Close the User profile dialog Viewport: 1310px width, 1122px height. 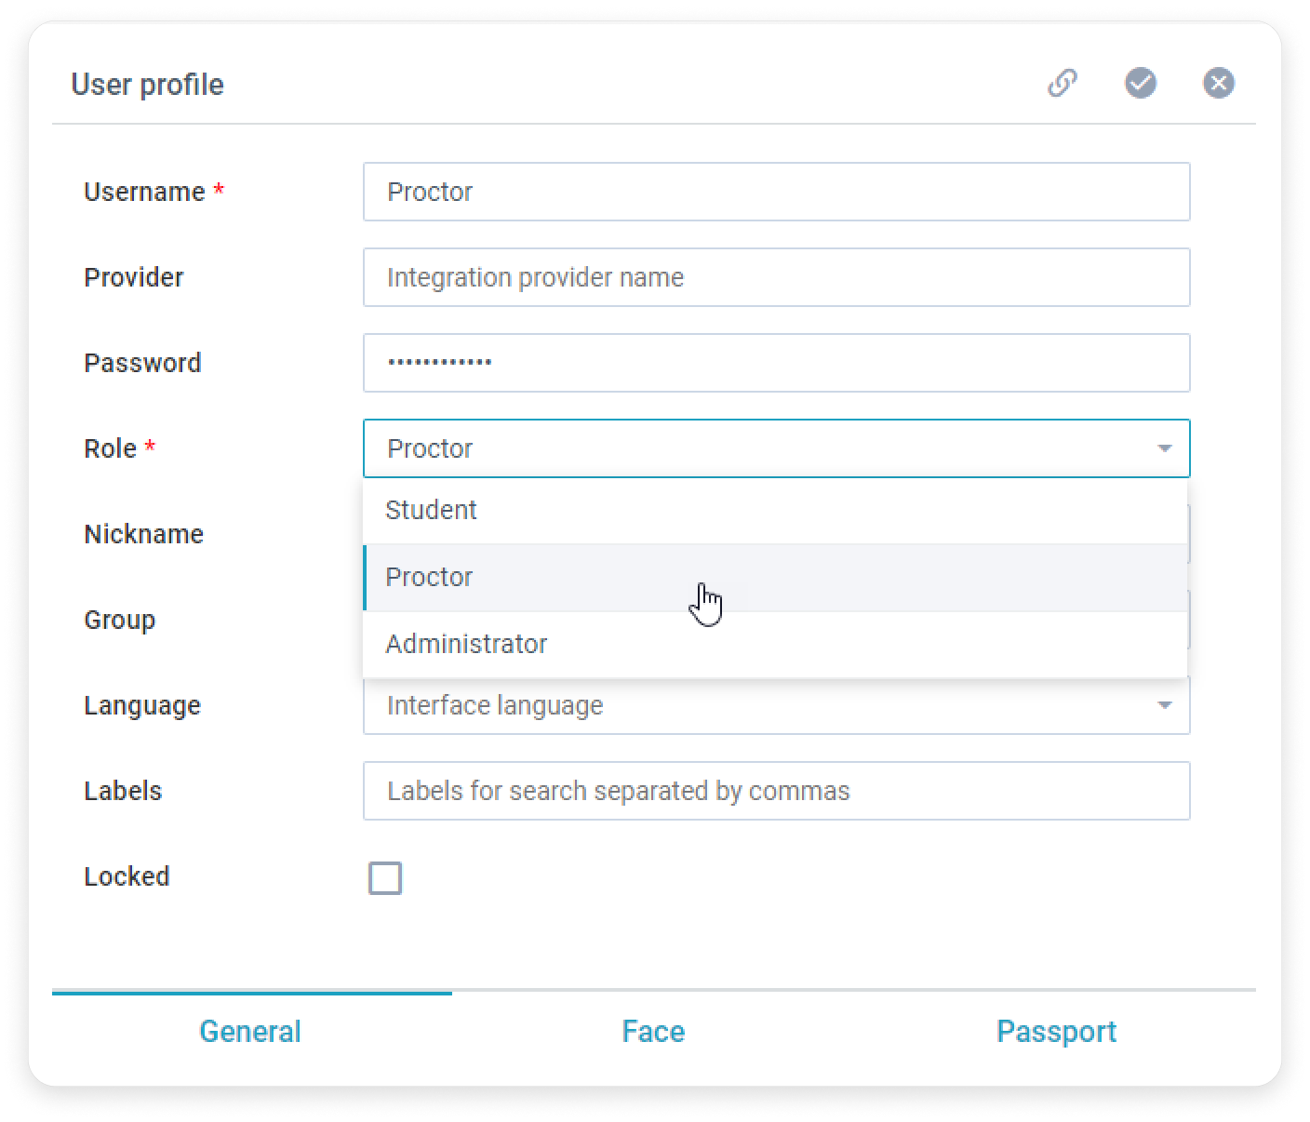click(x=1218, y=83)
